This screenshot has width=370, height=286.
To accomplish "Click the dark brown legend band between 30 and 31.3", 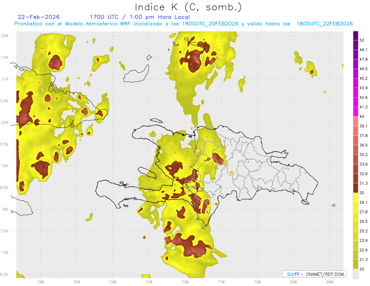I will coord(356,188).
